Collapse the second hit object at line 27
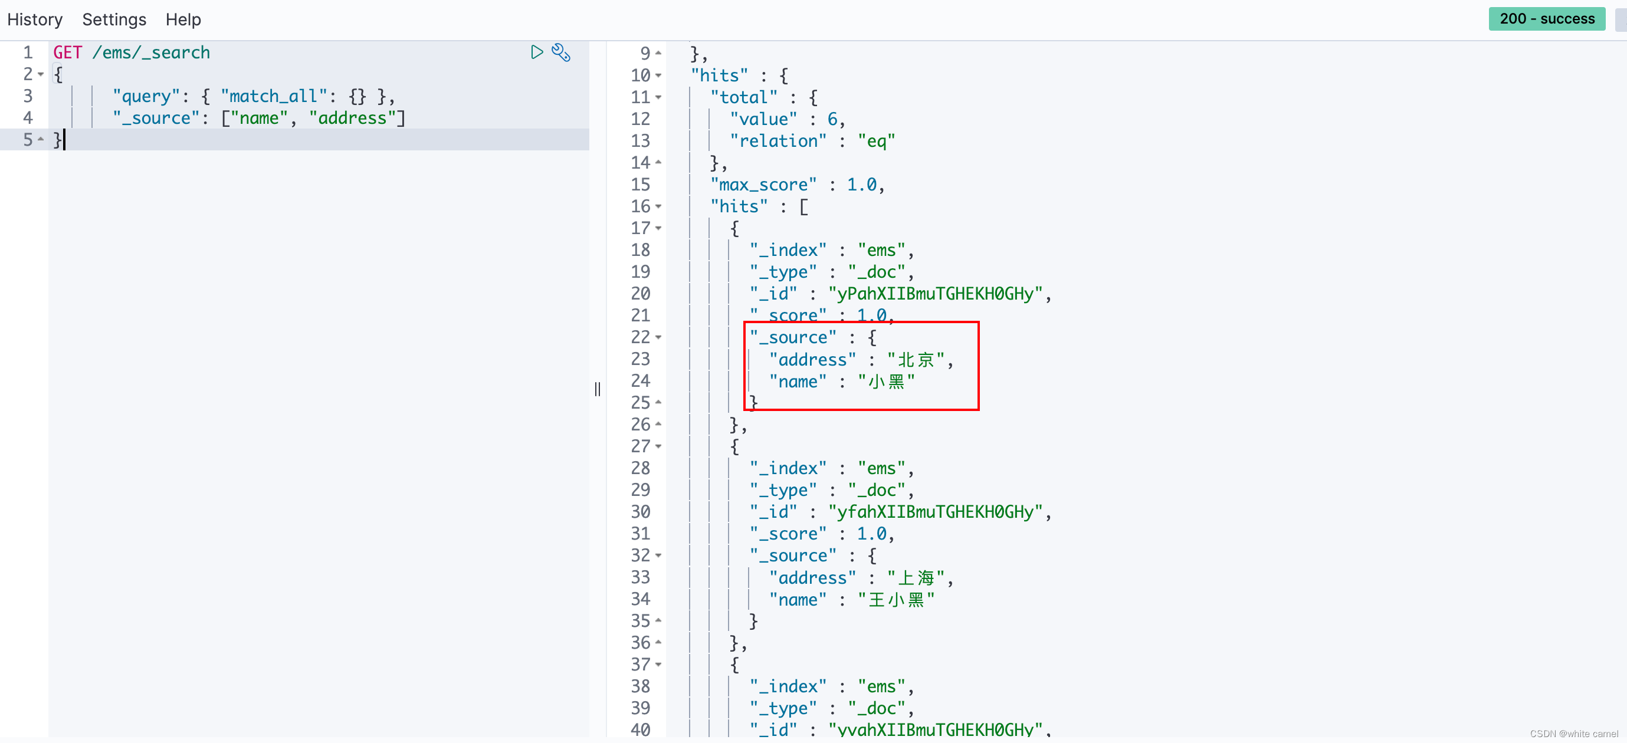 (658, 446)
